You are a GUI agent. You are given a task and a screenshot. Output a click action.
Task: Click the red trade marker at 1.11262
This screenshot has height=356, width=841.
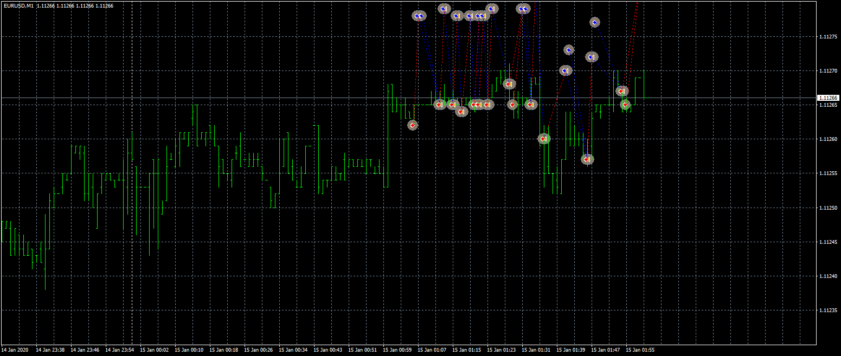pos(413,125)
